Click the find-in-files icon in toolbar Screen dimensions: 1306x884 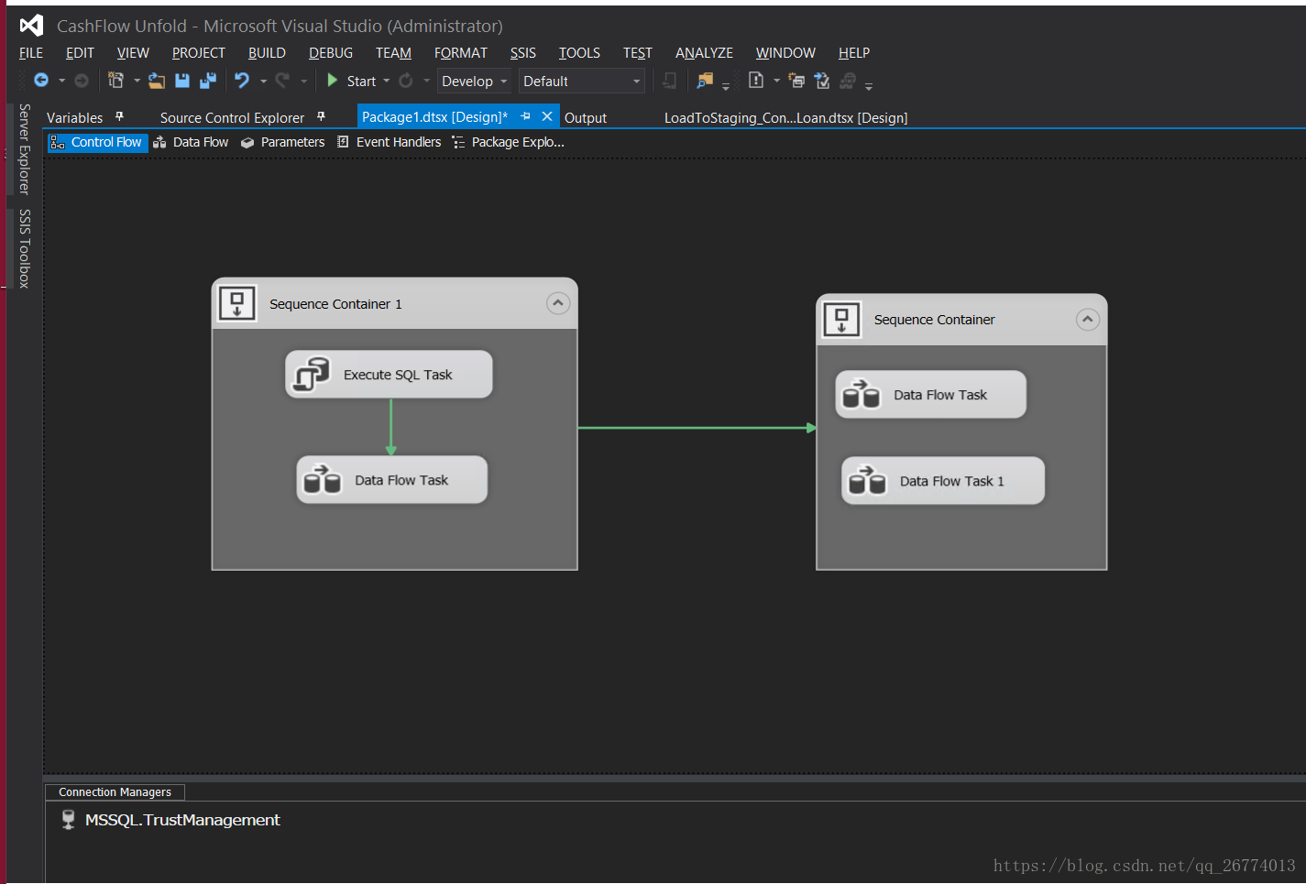pyautogui.click(x=705, y=81)
